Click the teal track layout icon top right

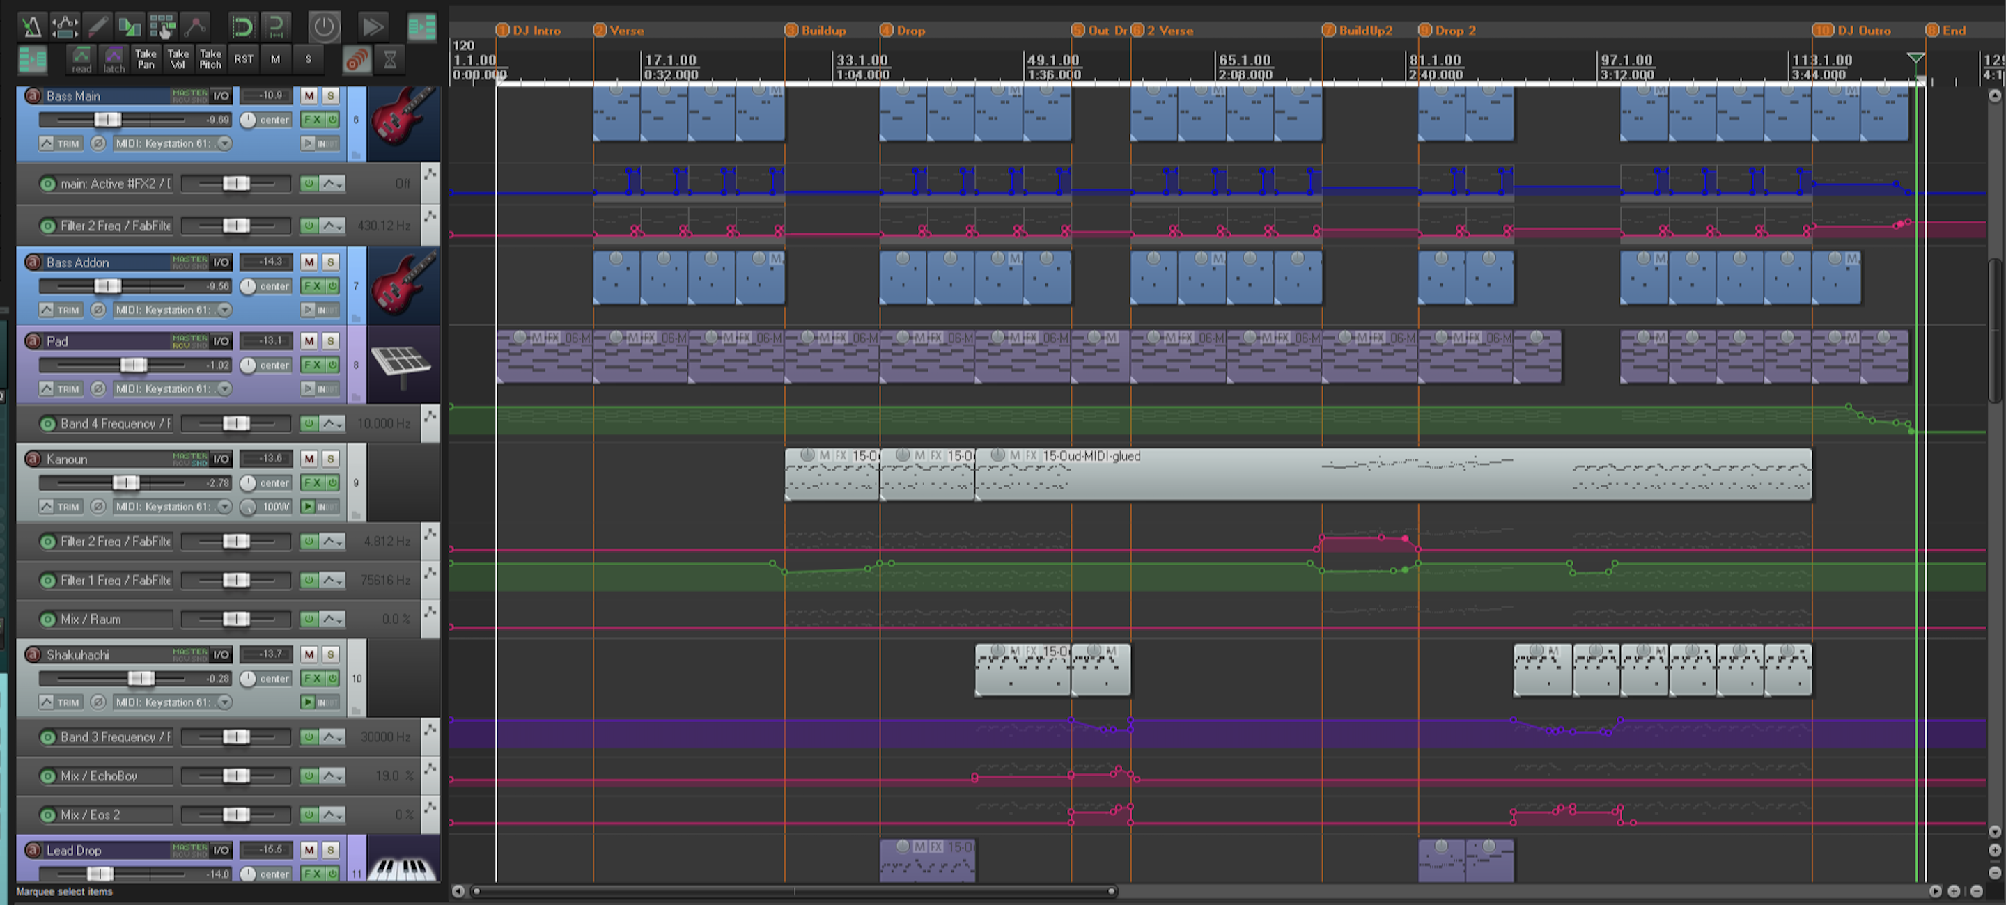[422, 27]
